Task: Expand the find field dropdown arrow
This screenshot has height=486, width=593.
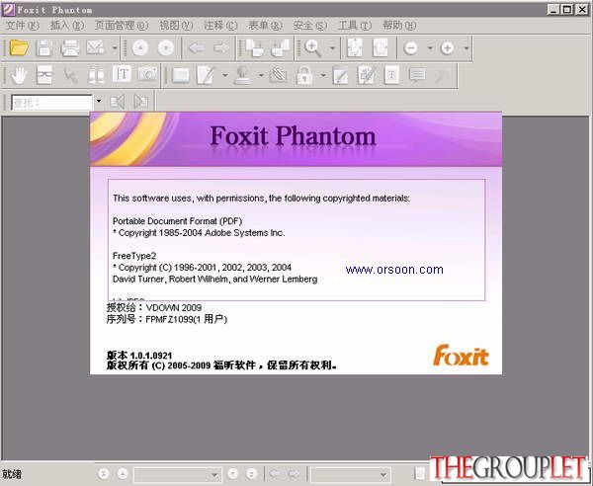Action: click(x=98, y=102)
